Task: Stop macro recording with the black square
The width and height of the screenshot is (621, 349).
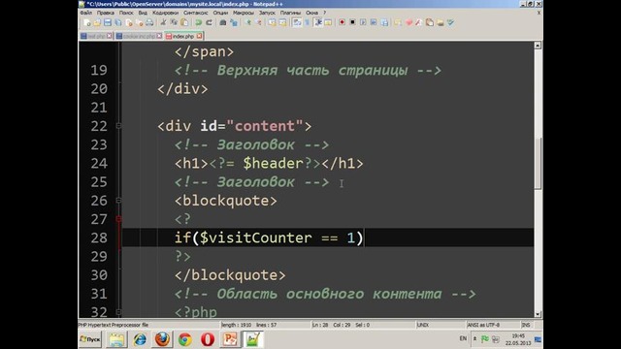Action: point(352,22)
